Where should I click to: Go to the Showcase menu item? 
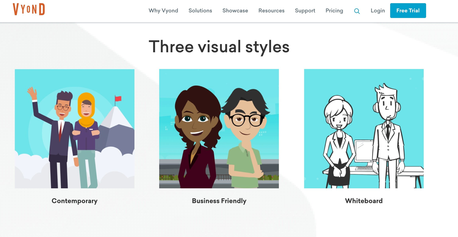click(235, 11)
